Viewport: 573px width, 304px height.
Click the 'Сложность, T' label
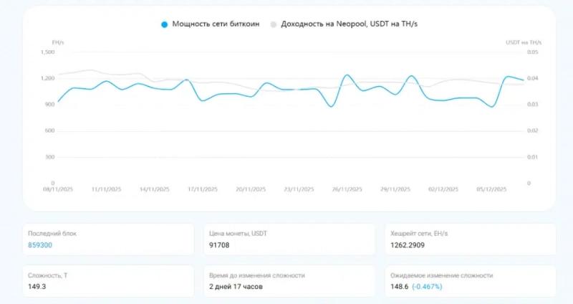[x=47, y=275]
